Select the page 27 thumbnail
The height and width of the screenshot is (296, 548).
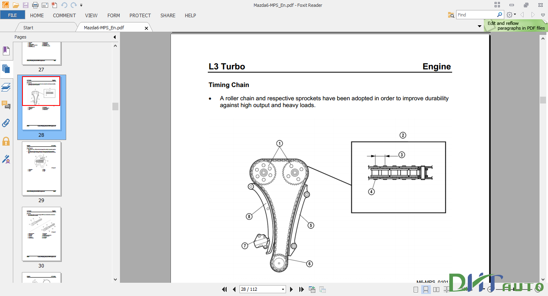click(x=41, y=53)
